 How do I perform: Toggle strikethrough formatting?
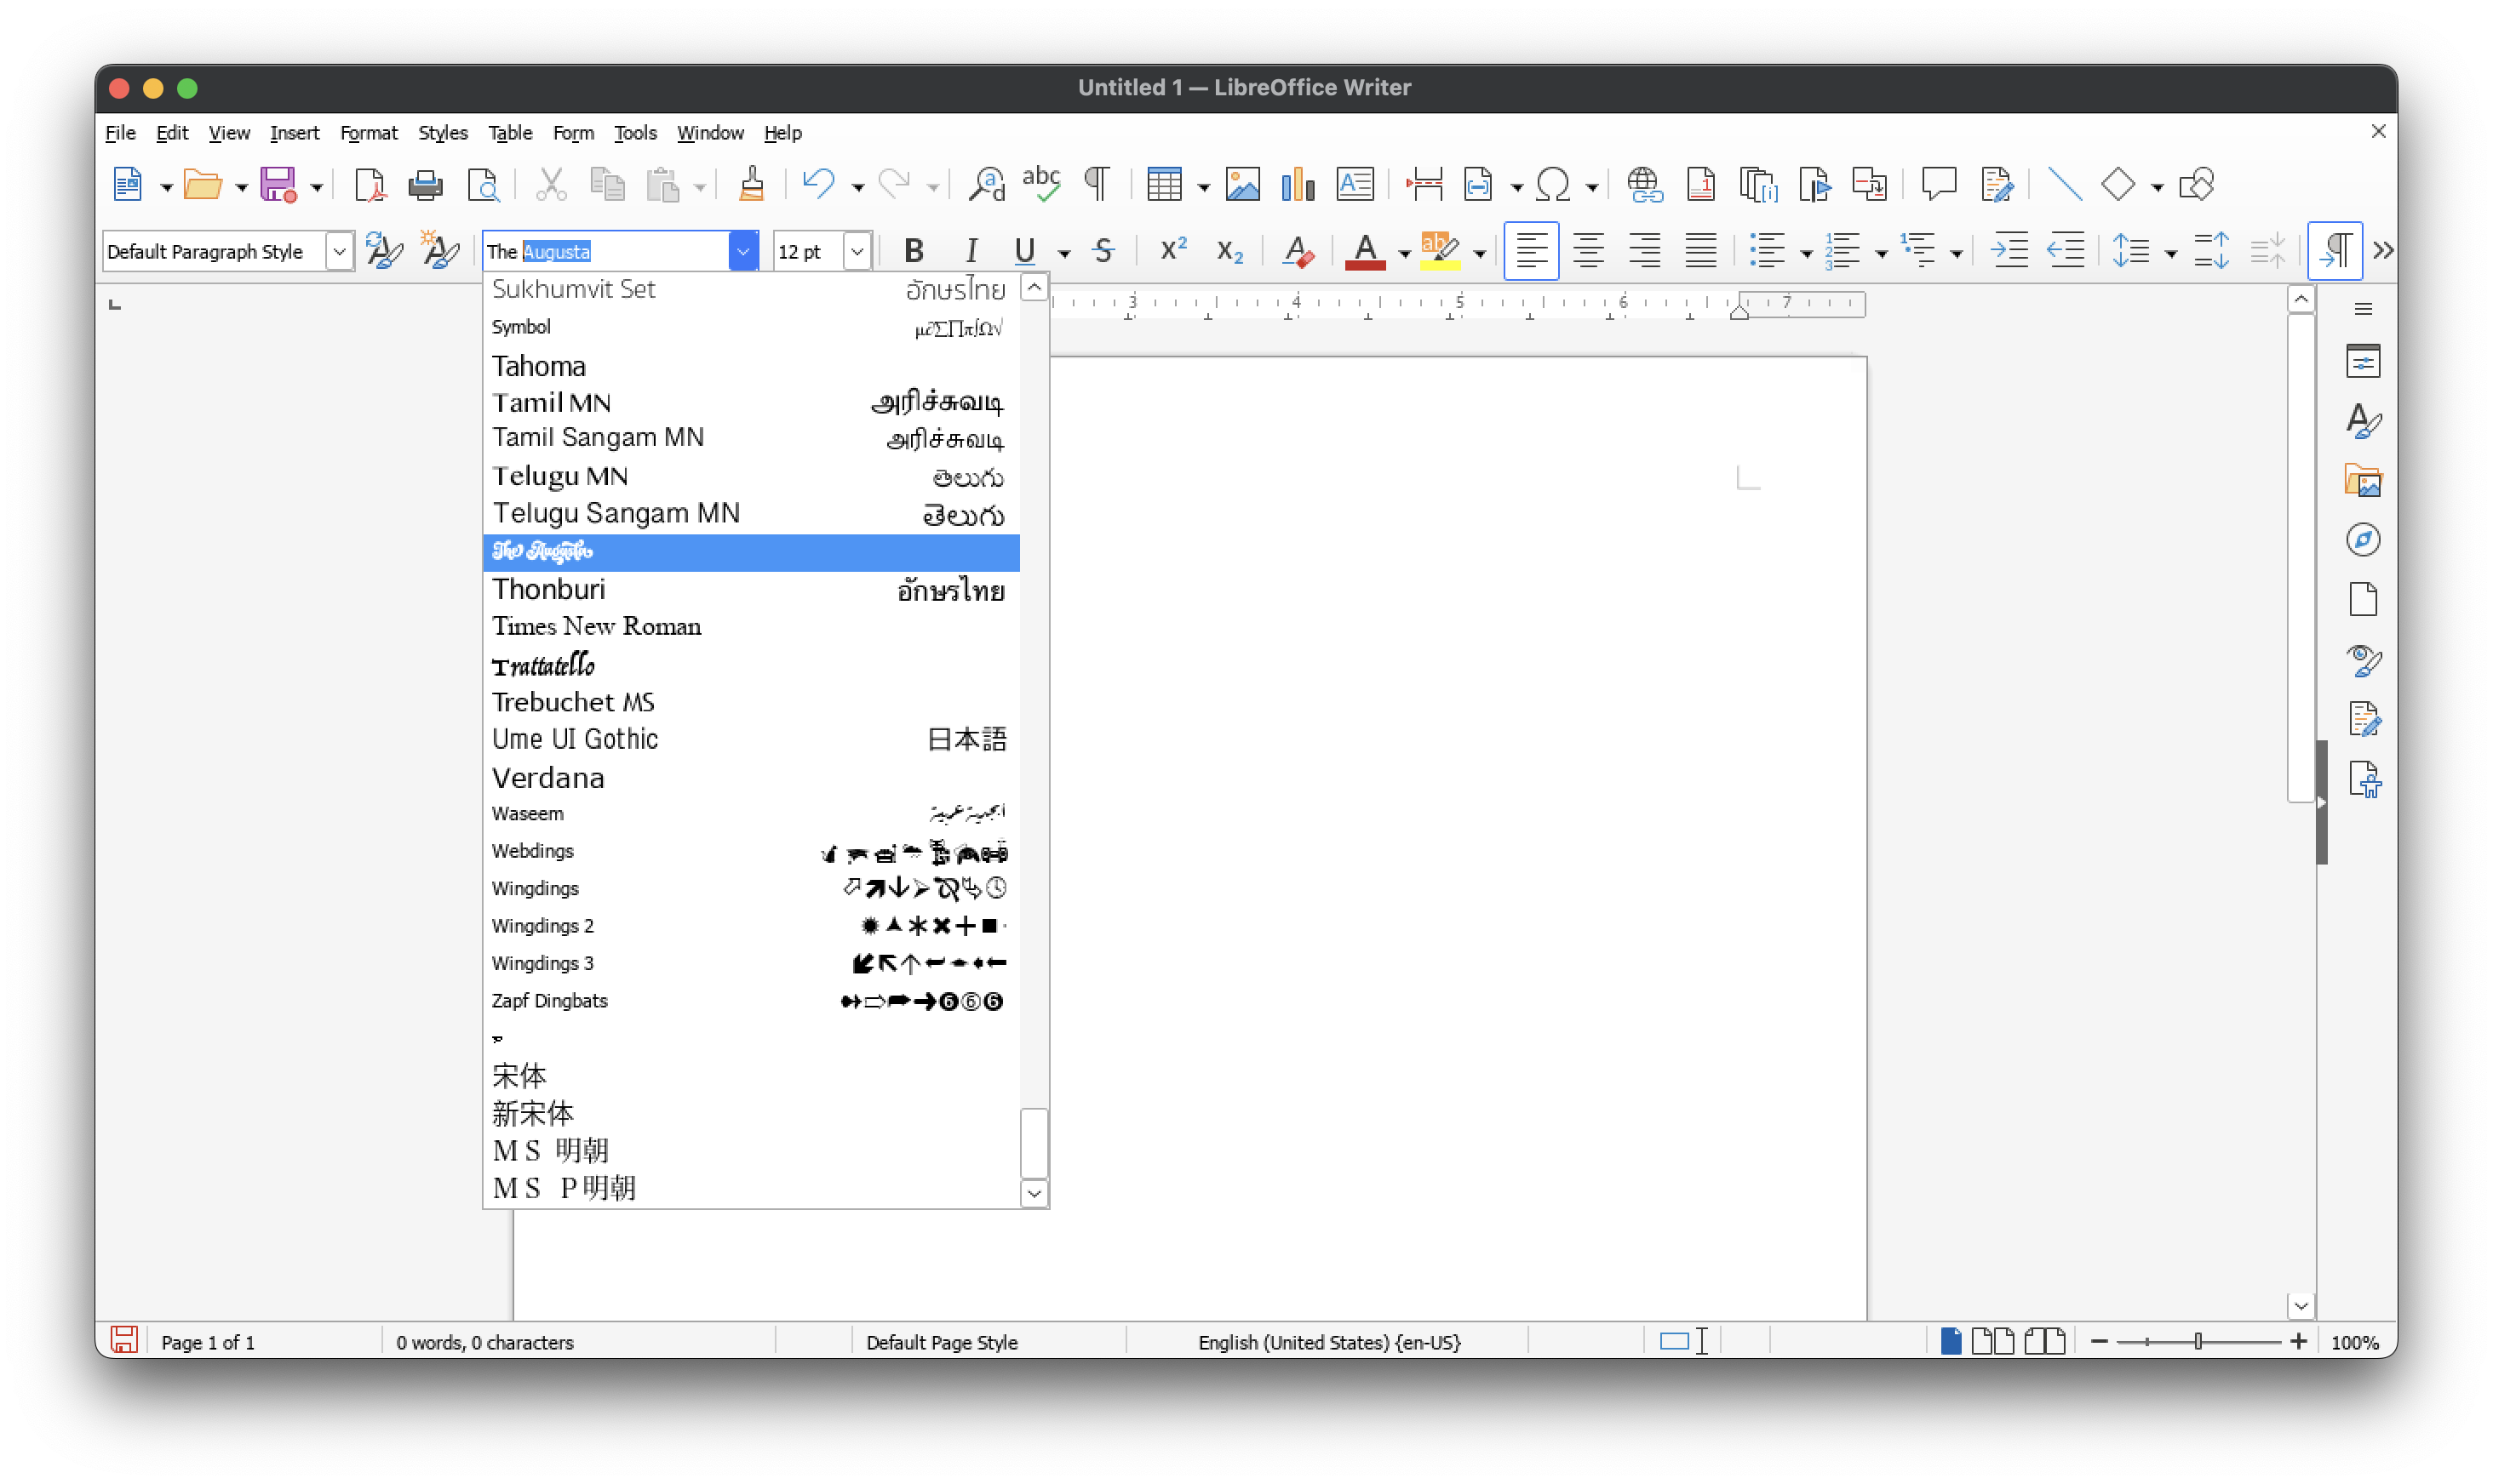pos(1103,251)
